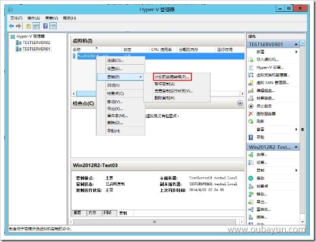Choose 启动(S) in the context menu
This screenshot has width=316, height=242.
(120, 85)
